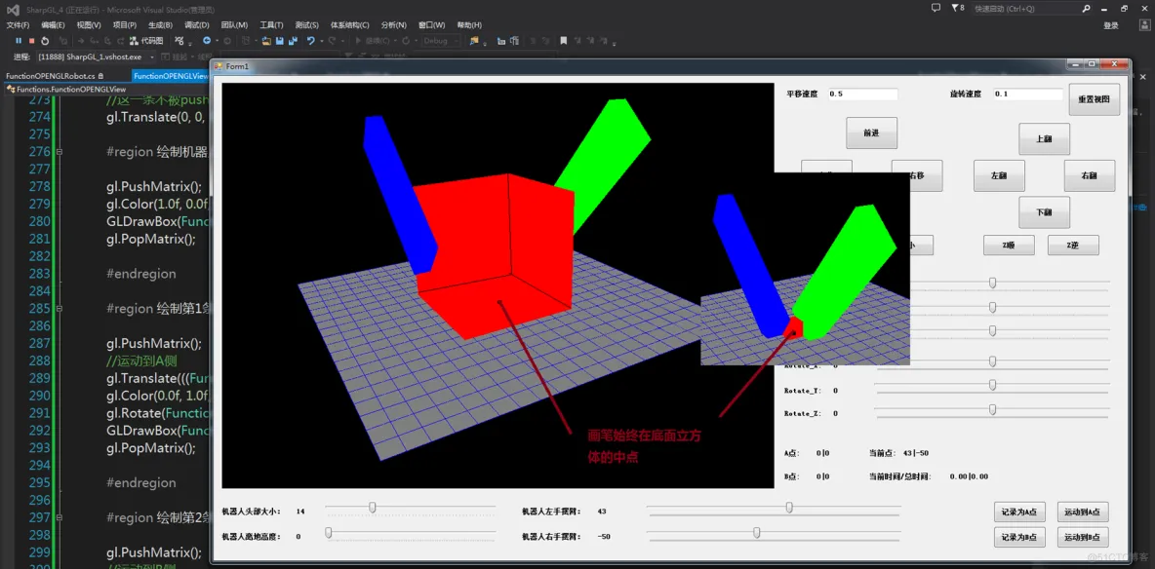Click the #endregion text at line 283
1155x569 pixels.
coord(141,273)
